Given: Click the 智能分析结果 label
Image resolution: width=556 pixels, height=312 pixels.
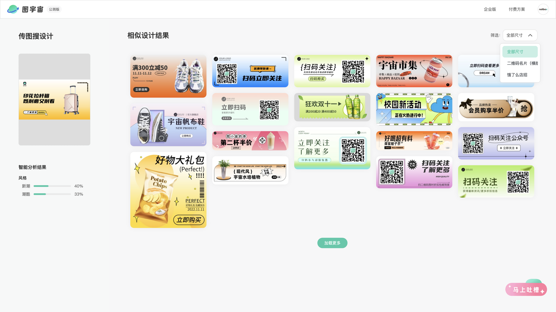Looking at the screenshot, I should [33, 167].
